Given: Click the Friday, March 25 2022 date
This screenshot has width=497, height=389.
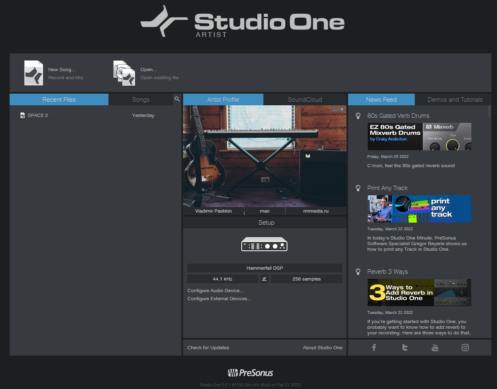Looking at the screenshot, I should pos(388,157).
